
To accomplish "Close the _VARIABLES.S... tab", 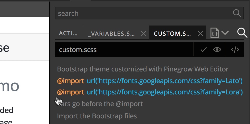I will click(x=144, y=34).
